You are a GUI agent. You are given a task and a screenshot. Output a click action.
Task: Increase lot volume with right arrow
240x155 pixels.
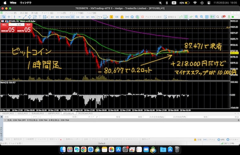tap(23, 25)
